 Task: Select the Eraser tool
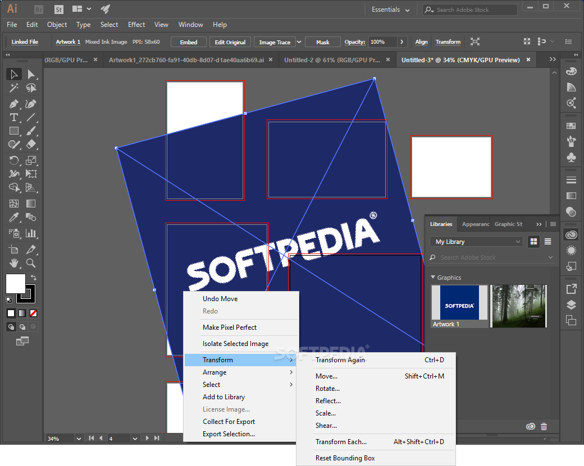(31, 144)
